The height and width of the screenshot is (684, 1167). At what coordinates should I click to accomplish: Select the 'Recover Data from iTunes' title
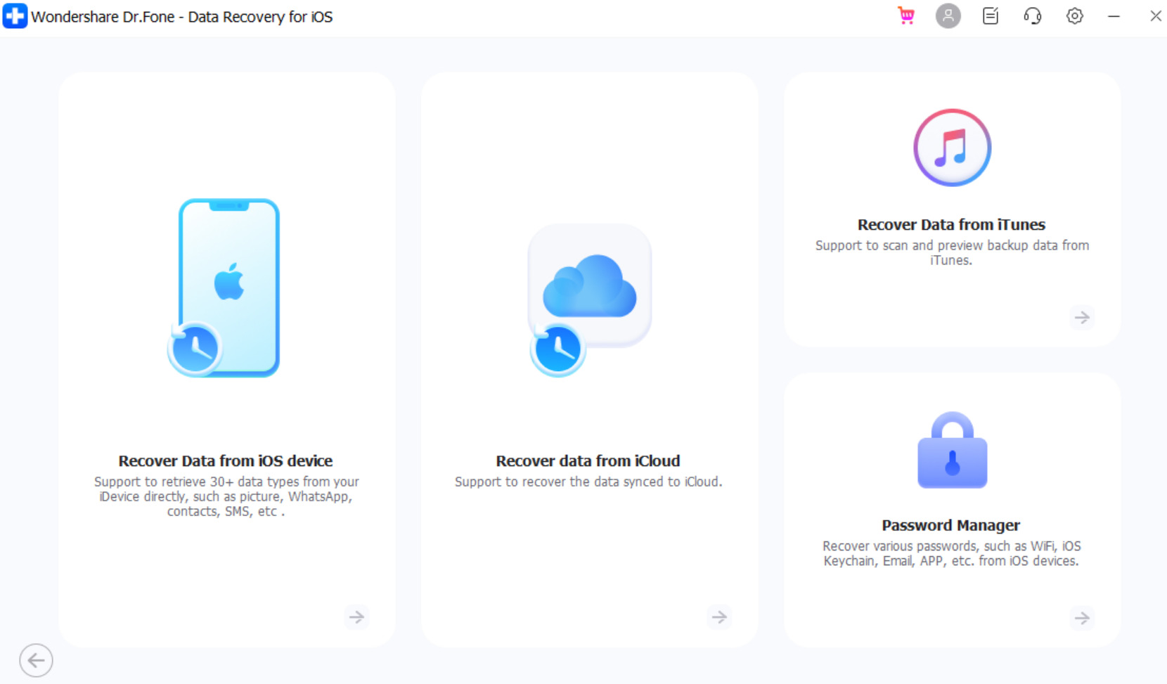pyautogui.click(x=951, y=225)
